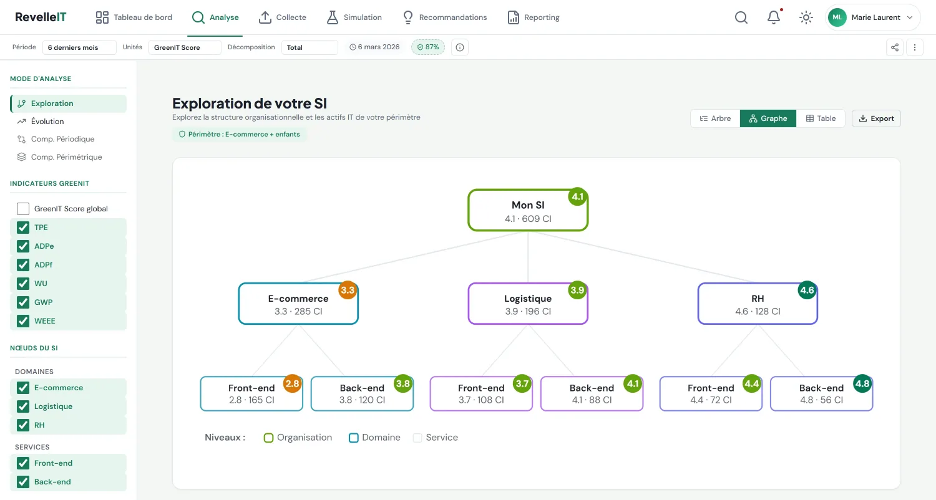This screenshot has width=936, height=500.
Task: Click the 2.8 score badge on Front-end
Action: coord(293,383)
